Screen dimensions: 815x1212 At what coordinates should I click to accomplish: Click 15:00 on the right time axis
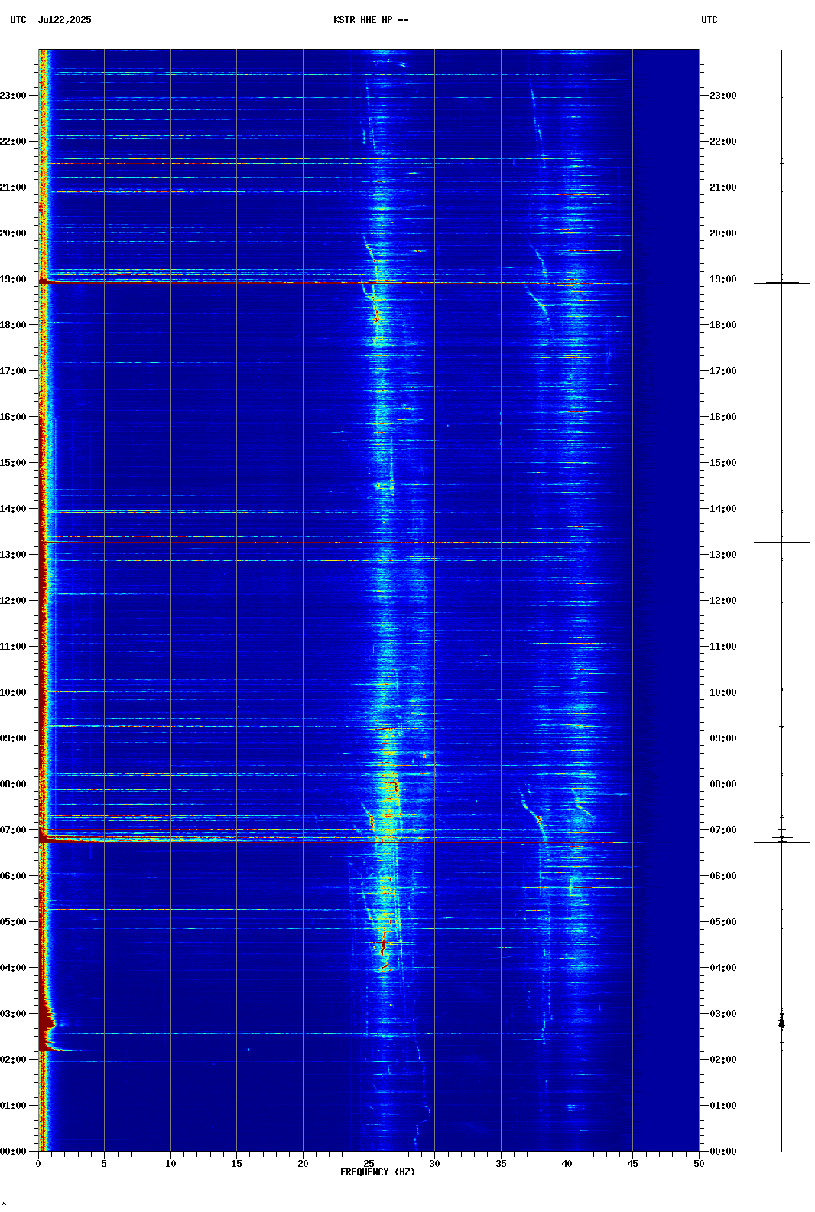click(723, 463)
